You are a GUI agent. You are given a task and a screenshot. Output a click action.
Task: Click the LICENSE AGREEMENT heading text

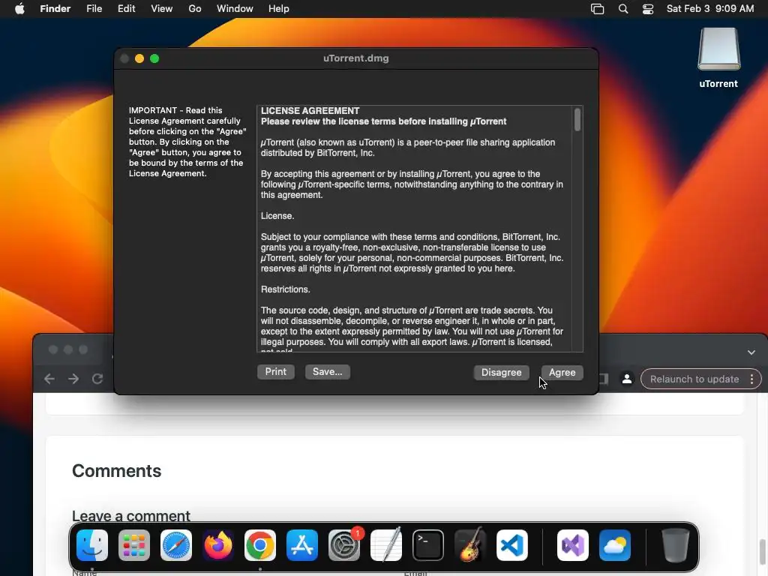[310, 111]
